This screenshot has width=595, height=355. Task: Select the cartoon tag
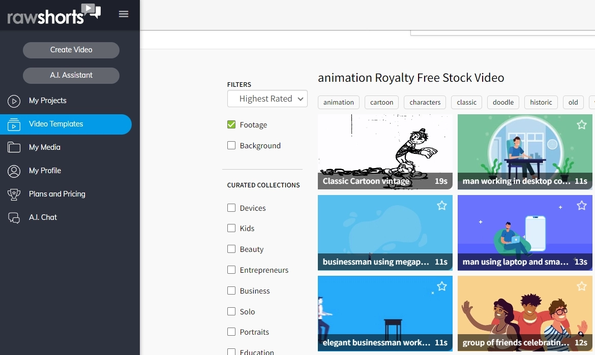[381, 102]
